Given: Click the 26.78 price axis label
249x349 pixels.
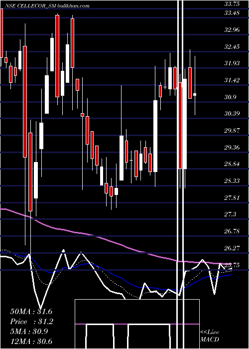Looking at the screenshot, I should click(x=232, y=231).
